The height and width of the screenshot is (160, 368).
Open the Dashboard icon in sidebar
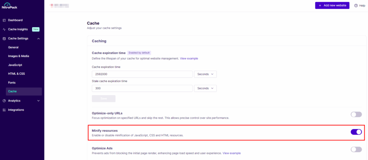[x=4, y=20]
